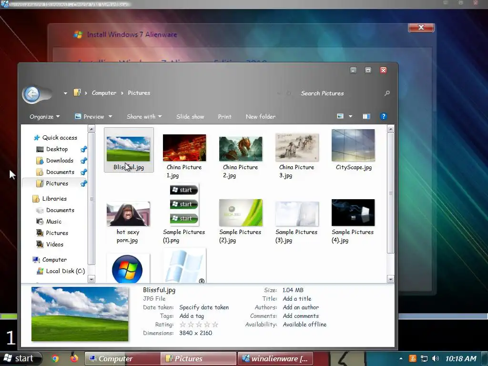Open volume control in system tray
This screenshot has height=366, width=488.
435,359
